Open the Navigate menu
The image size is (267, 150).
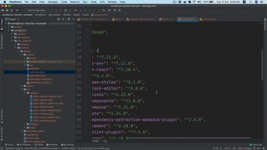click(53, 2)
